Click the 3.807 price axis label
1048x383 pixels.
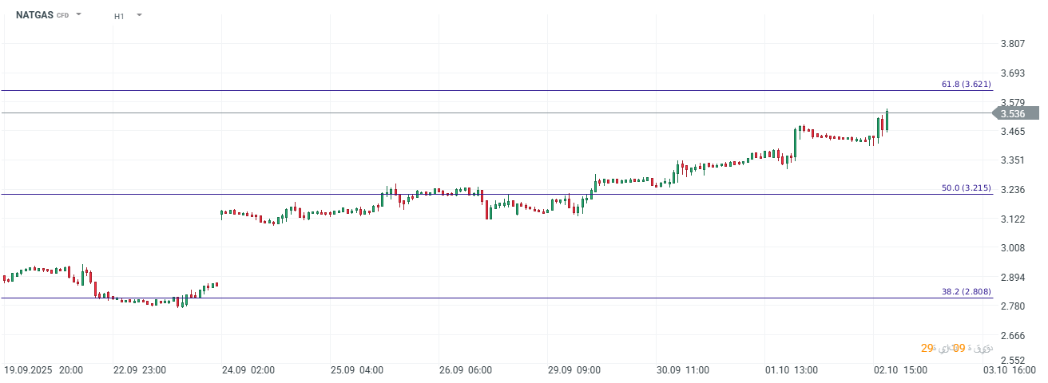click(x=1013, y=43)
